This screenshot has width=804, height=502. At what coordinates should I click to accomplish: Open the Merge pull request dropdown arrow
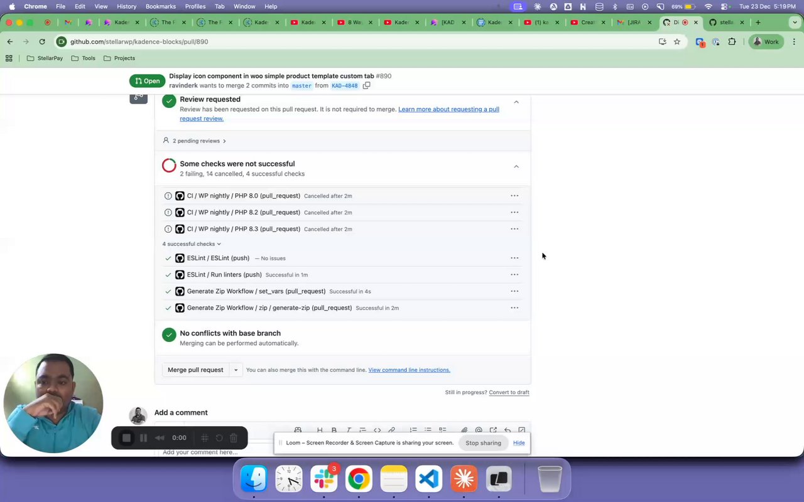(x=236, y=370)
